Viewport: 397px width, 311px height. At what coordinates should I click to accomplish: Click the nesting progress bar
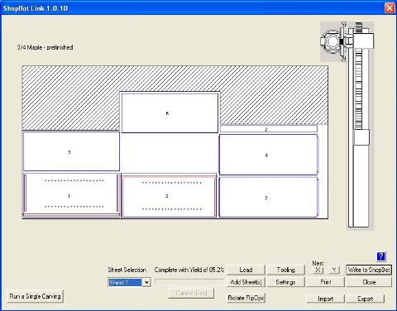(x=189, y=282)
